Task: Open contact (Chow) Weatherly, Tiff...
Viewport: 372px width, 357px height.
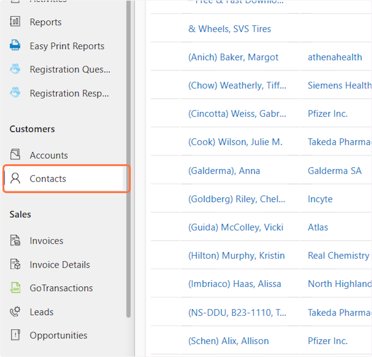Action: pyautogui.click(x=237, y=86)
